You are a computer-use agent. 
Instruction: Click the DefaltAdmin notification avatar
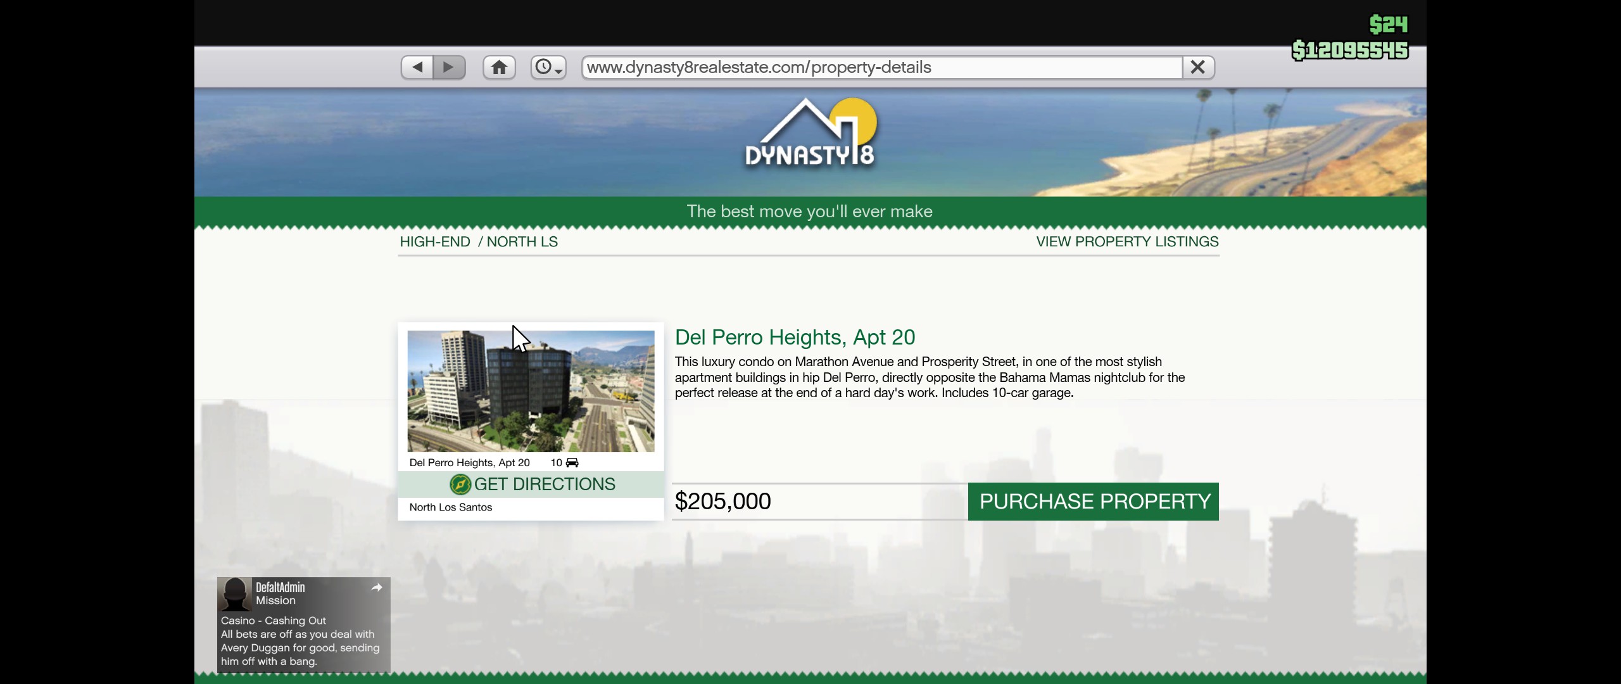236,594
